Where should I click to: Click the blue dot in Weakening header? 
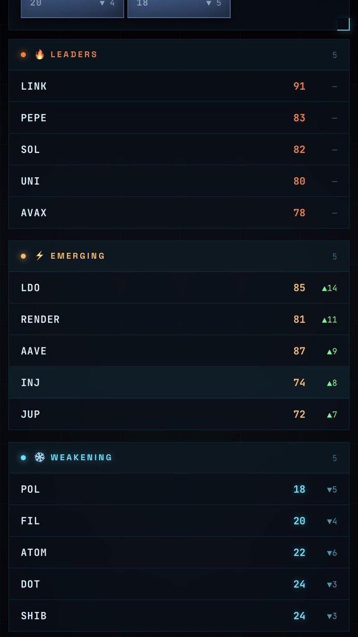click(23, 458)
